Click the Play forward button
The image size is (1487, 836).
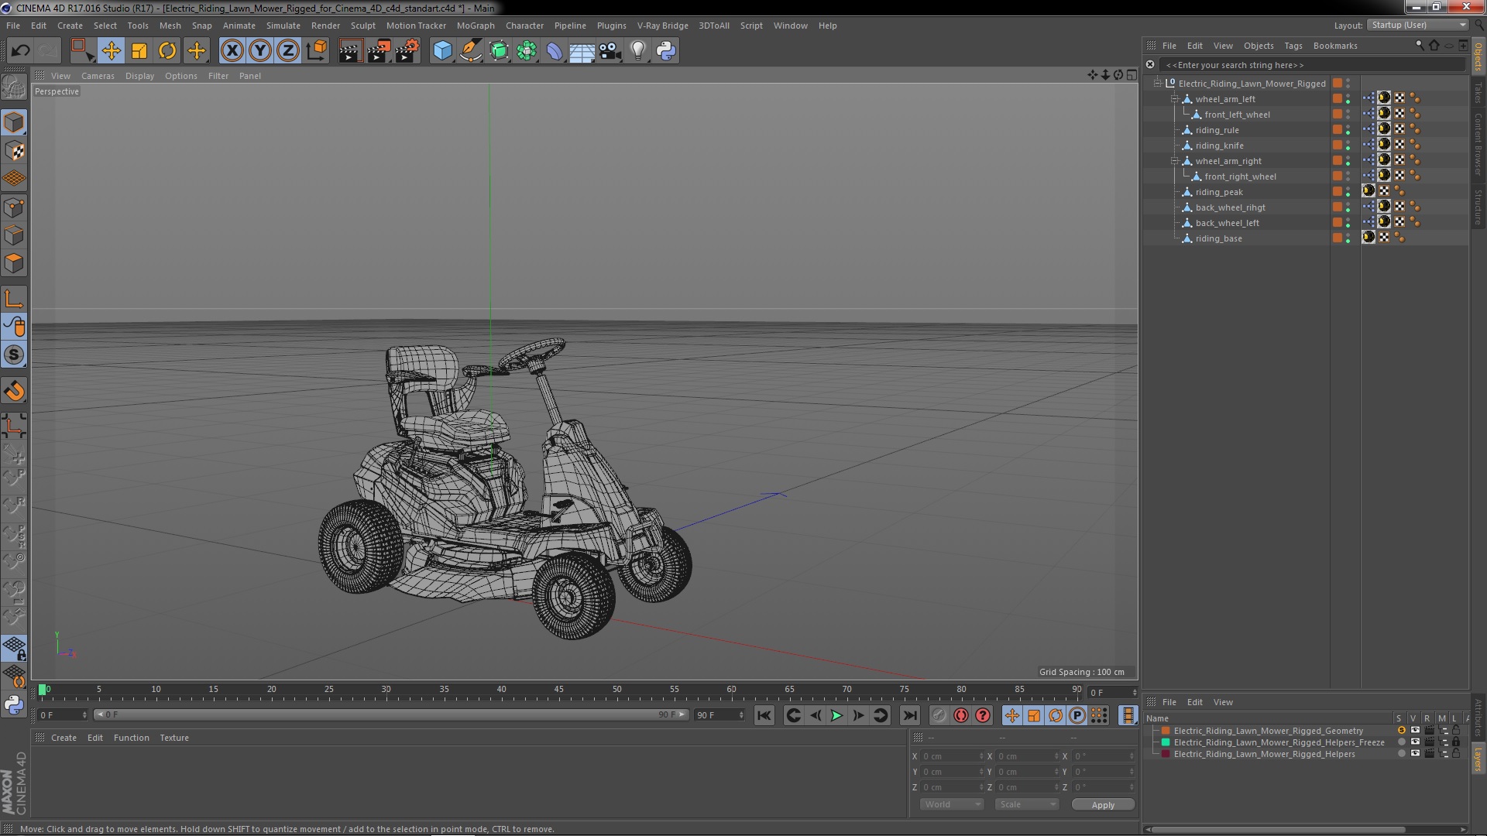836,716
